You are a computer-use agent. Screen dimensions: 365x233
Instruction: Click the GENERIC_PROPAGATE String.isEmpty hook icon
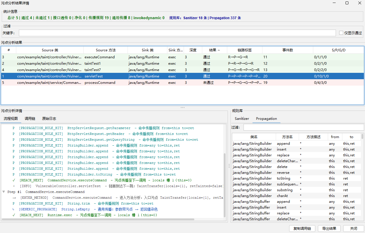(x=13, y=209)
